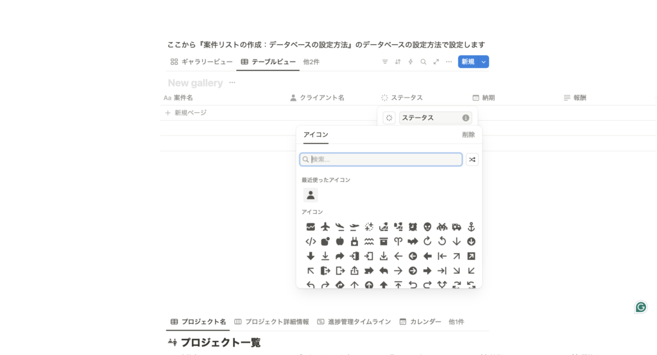This screenshot has height=355, width=657.
Task: Click the sort arrows icon
Action: [398, 62]
